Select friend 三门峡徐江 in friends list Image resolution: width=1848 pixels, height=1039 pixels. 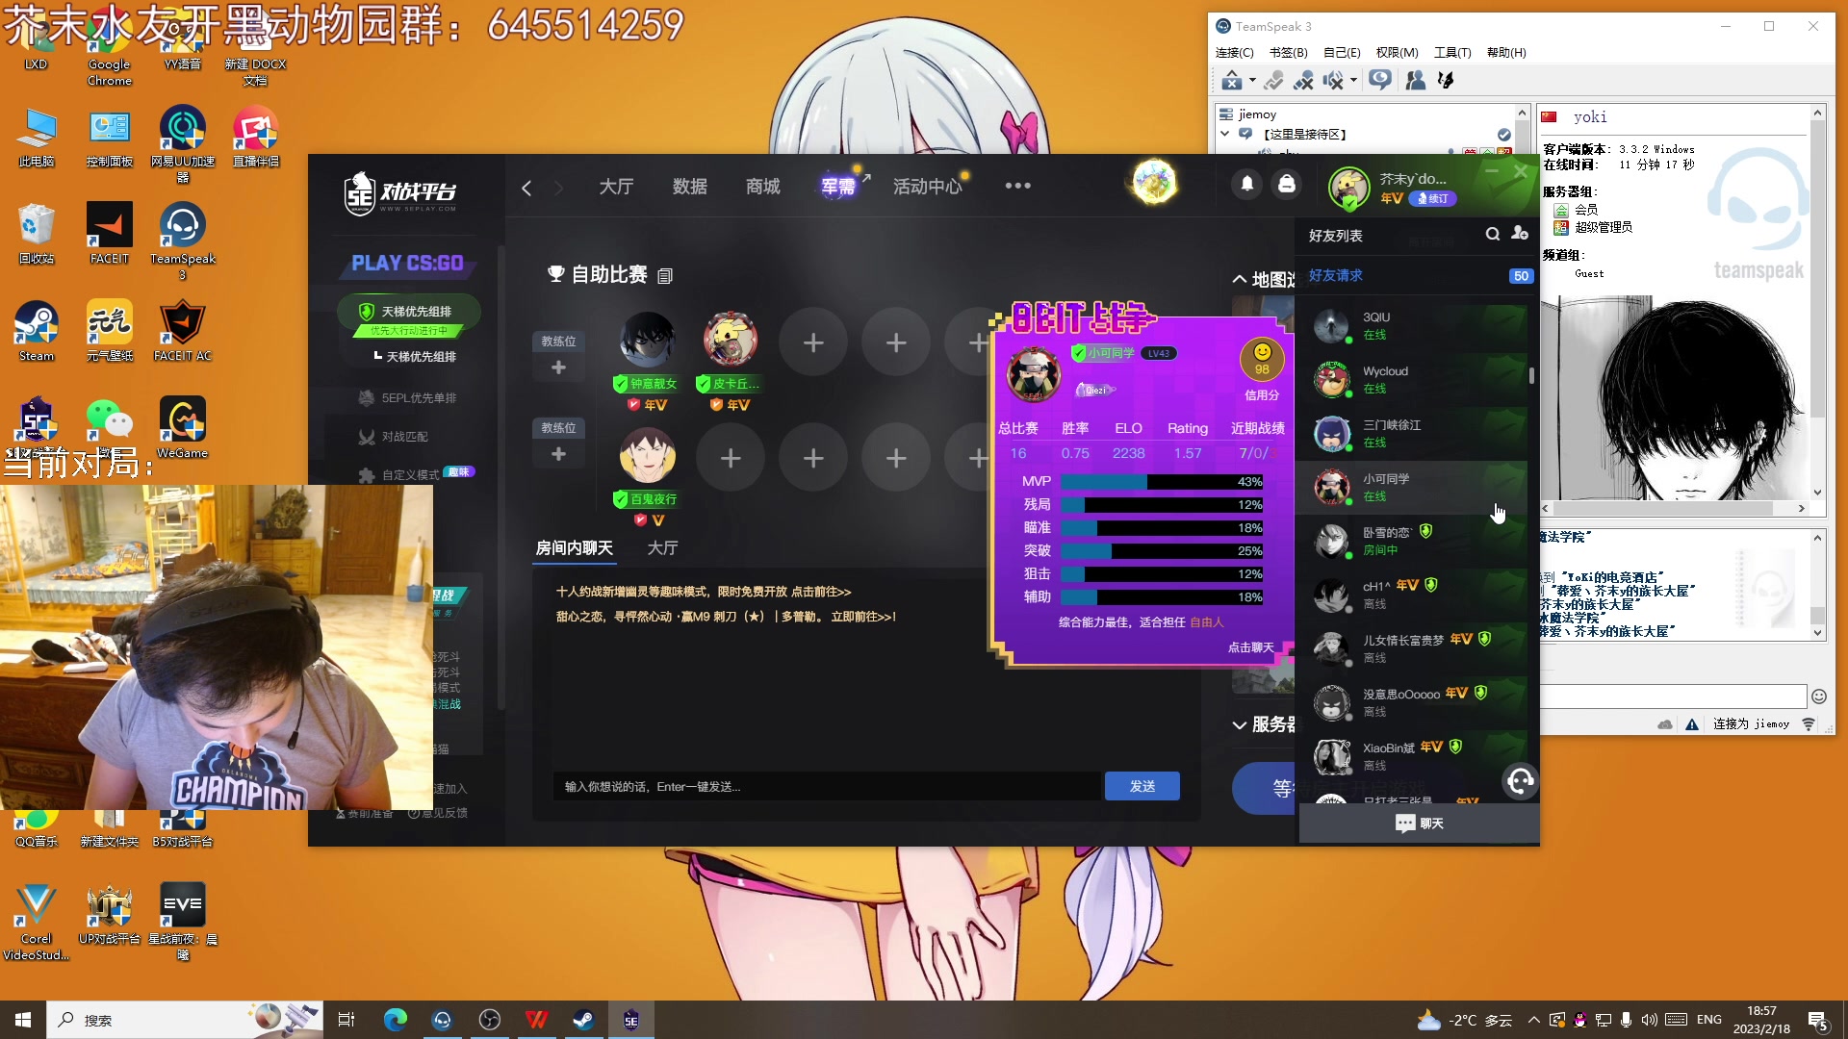1413,434
